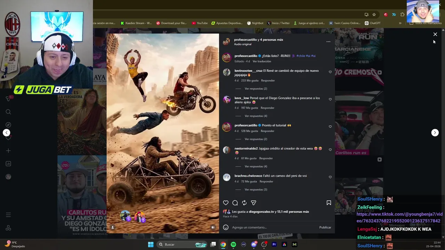Image resolution: width=445 pixels, height=250 pixels.
Task: Mute or unmute the reel audio
Action: tap(213, 227)
